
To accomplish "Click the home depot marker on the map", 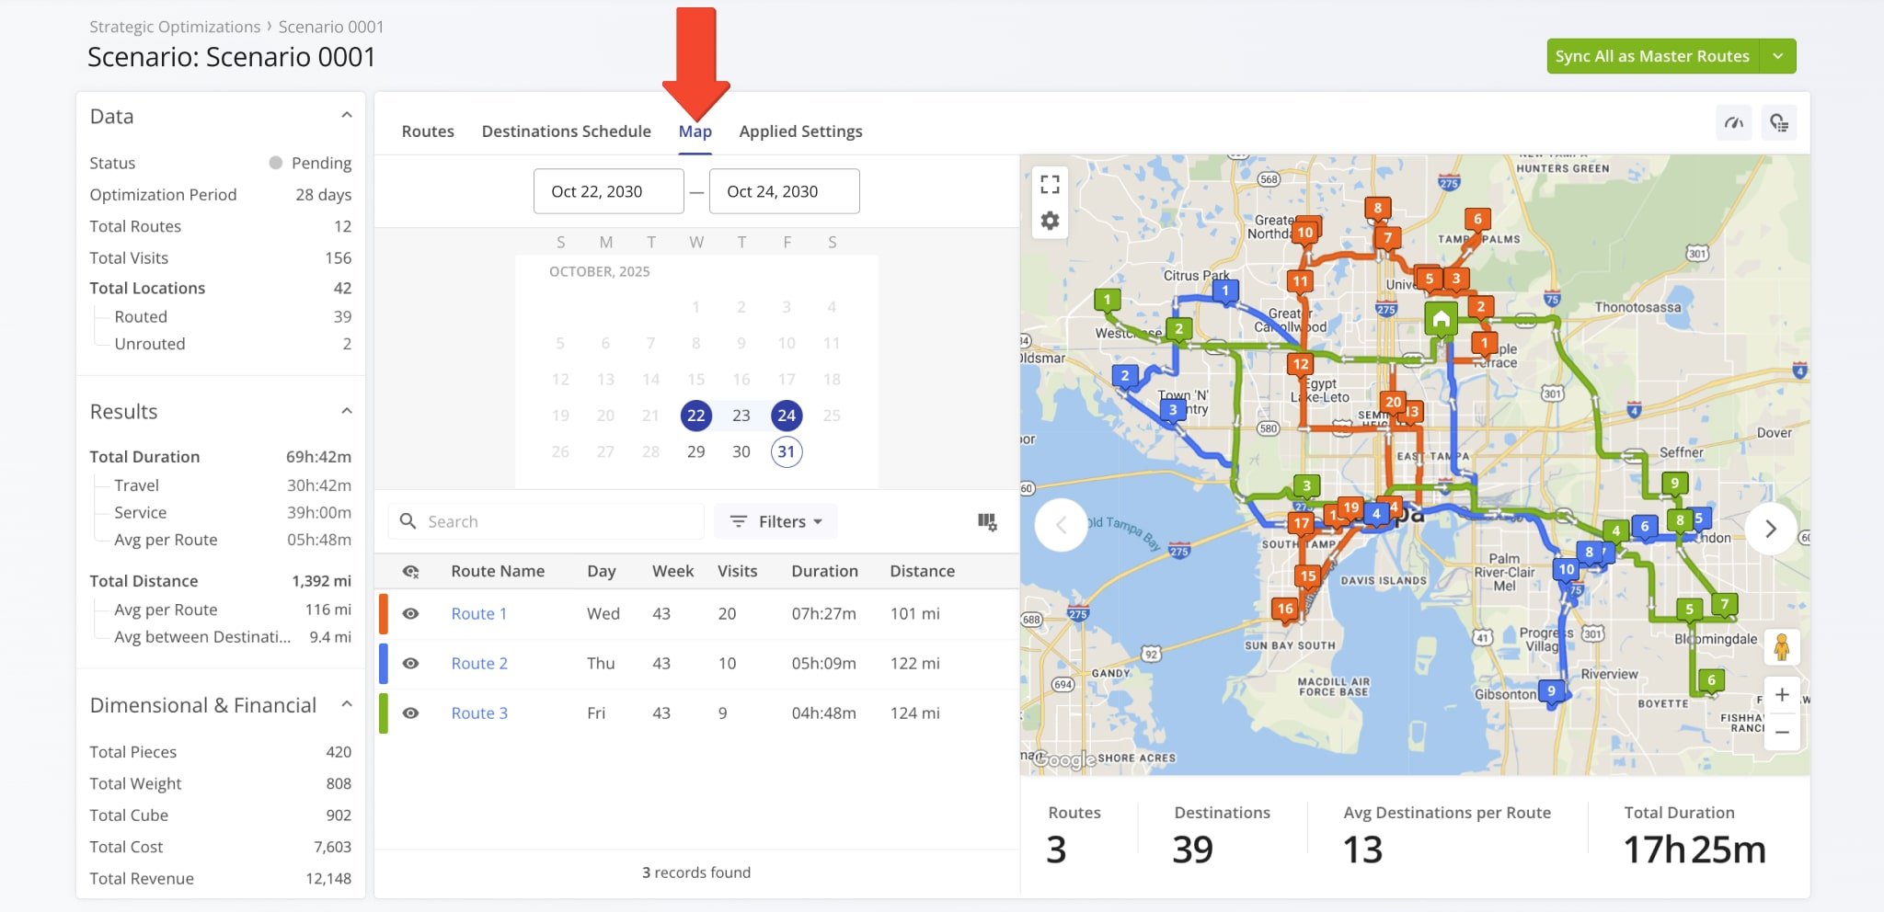I will click(x=1441, y=319).
